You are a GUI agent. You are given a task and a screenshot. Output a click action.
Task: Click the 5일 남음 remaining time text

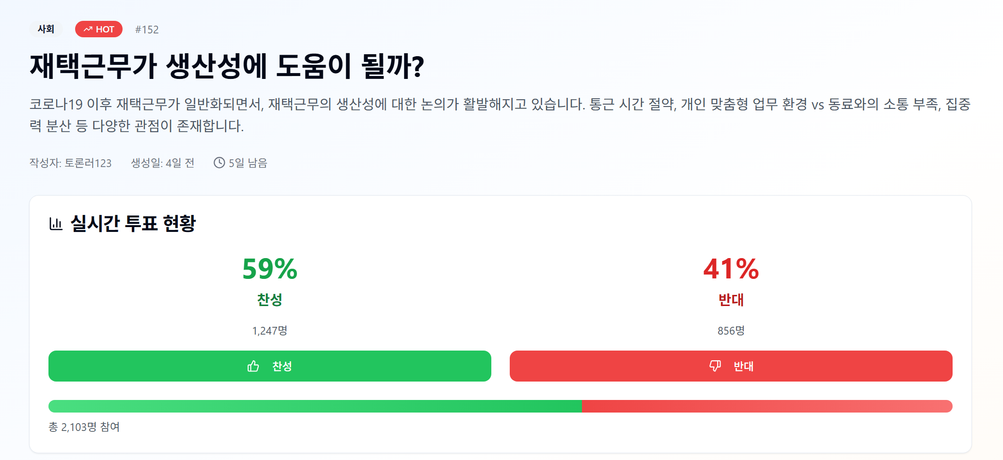coord(248,163)
